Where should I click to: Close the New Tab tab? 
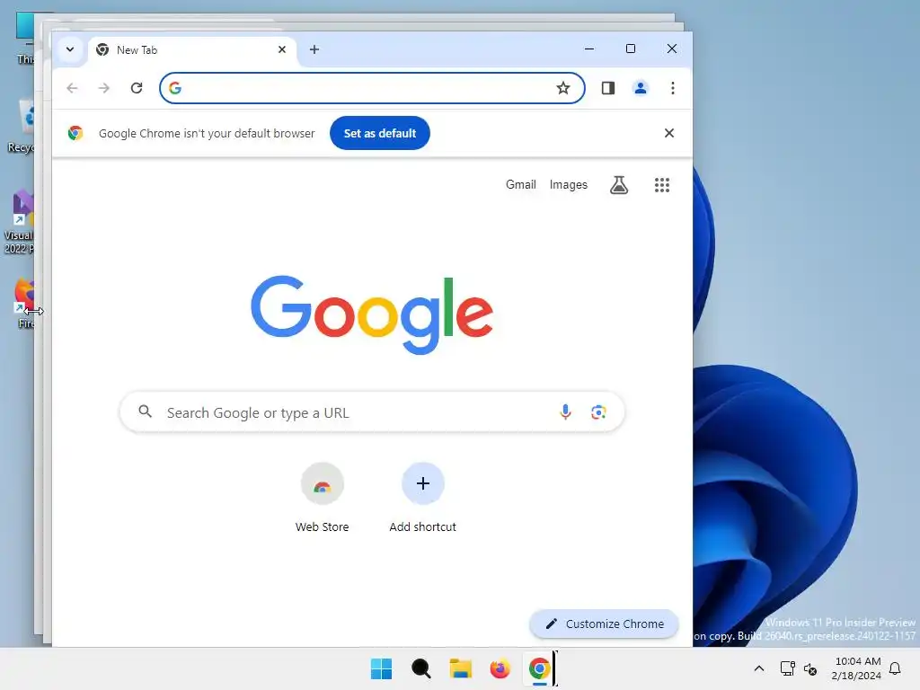(x=281, y=50)
